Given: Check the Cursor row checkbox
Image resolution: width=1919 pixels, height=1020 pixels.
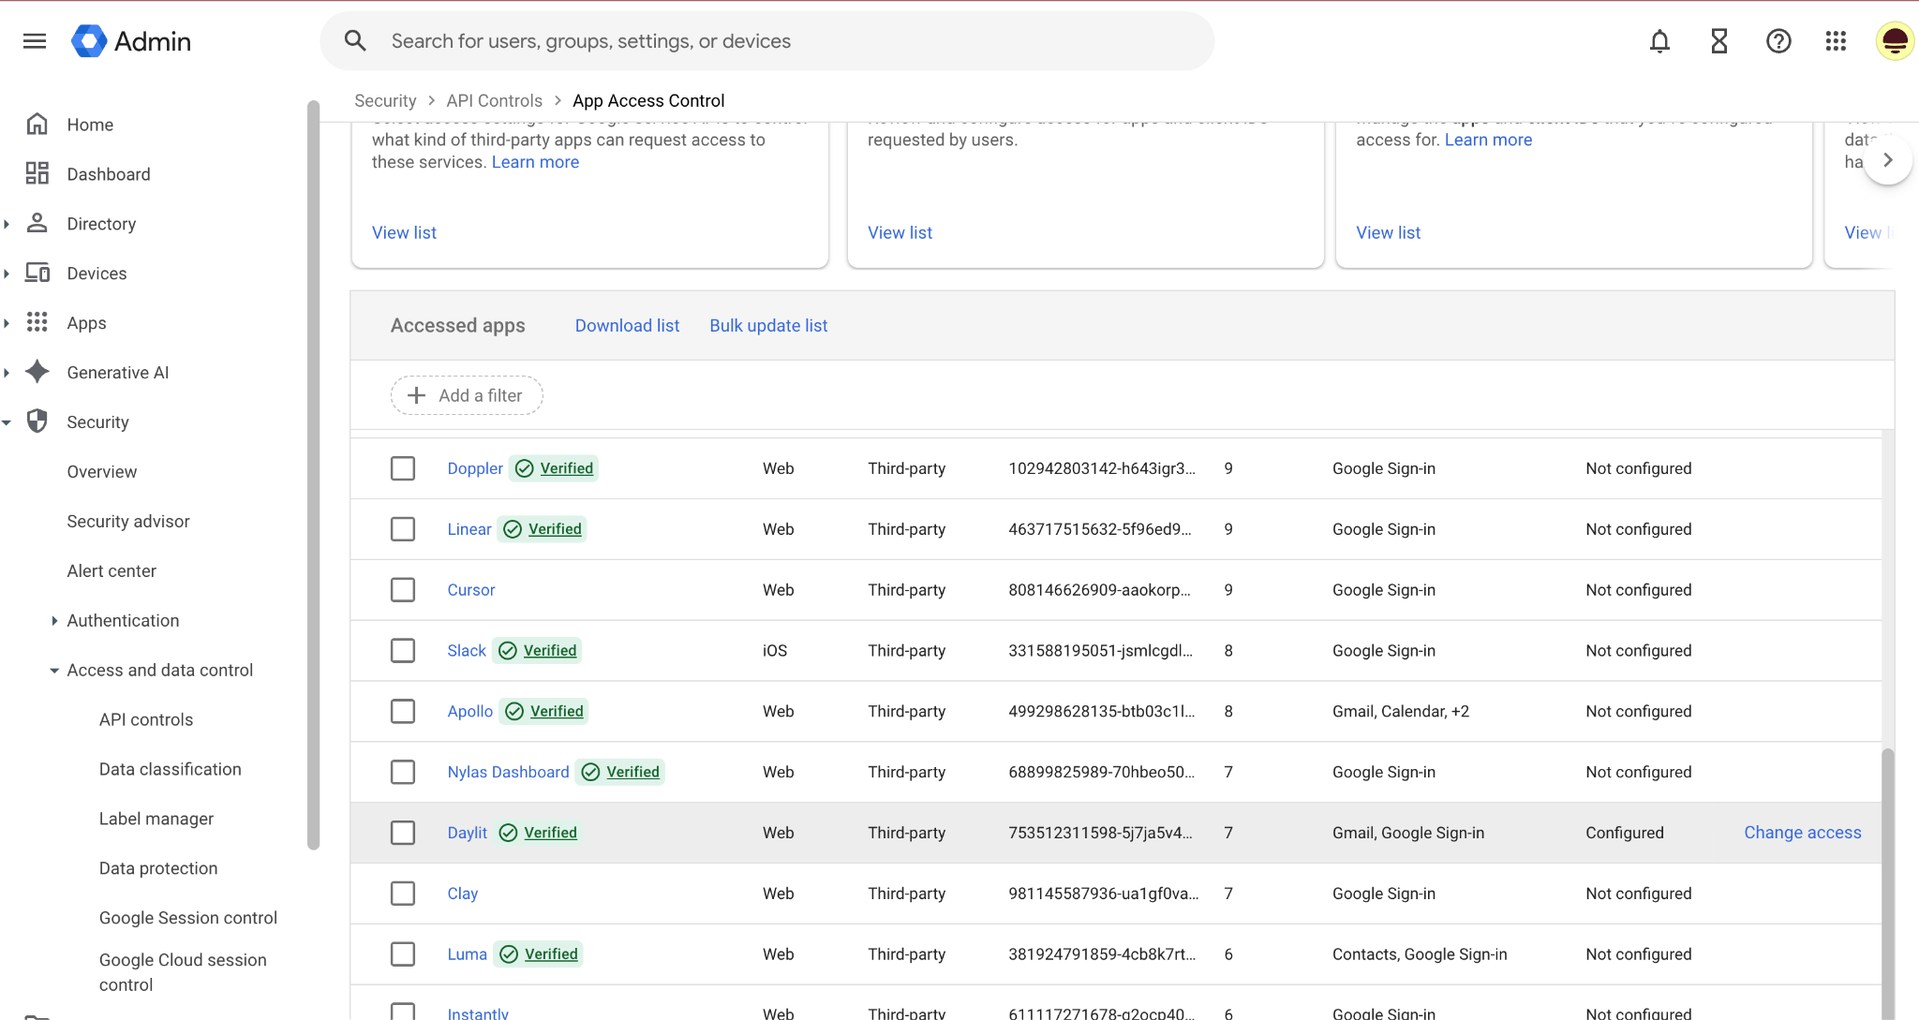Looking at the screenshot, I should (x=403, y=590).
